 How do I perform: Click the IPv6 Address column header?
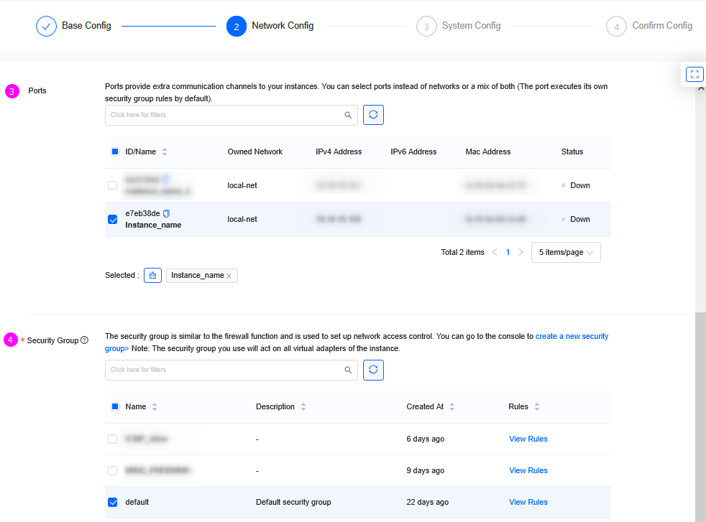pyautogui.click(x=413, y=152)
